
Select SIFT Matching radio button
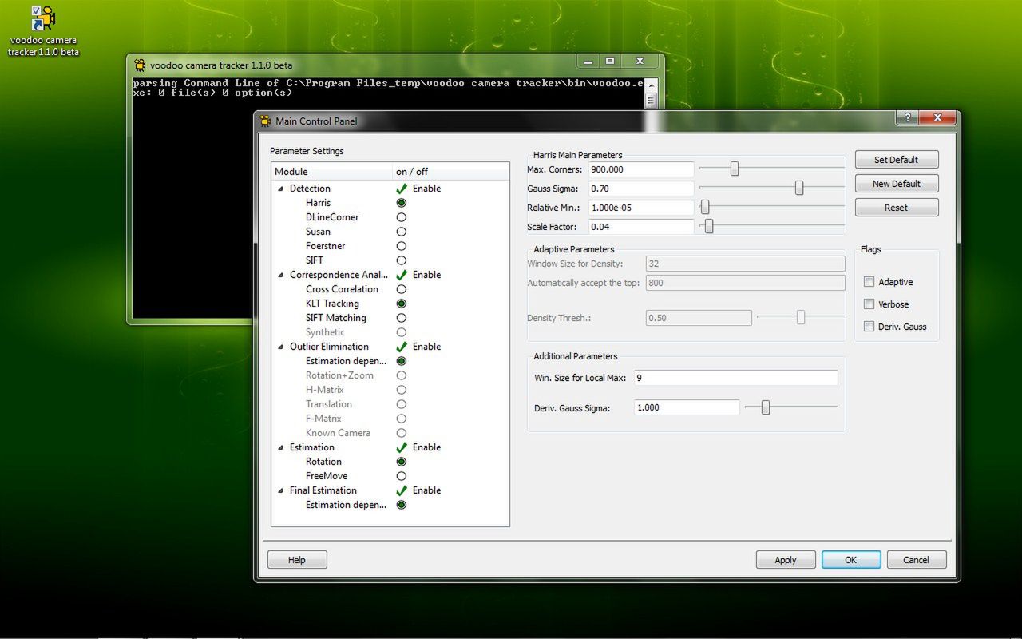click(x=402, y=318)
